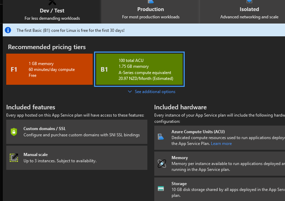Click the Memory hardware heading
285x201 pixels.
click(x=180, y=158)
